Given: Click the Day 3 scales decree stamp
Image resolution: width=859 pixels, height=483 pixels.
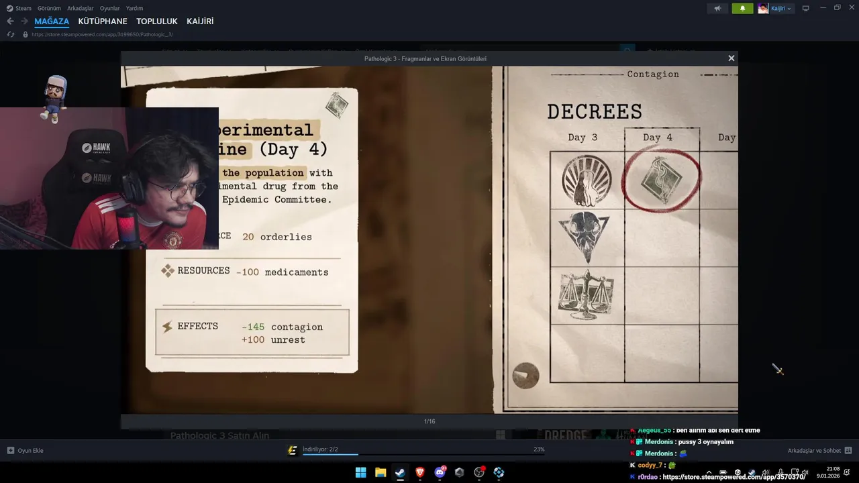Looking at the screenshot, I should point(586,295).
